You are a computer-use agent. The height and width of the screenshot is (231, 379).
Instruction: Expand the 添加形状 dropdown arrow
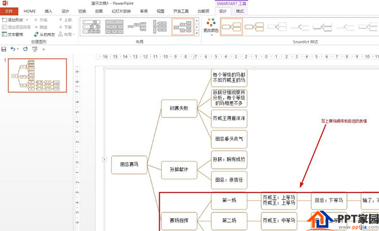(x=27, y=20)
